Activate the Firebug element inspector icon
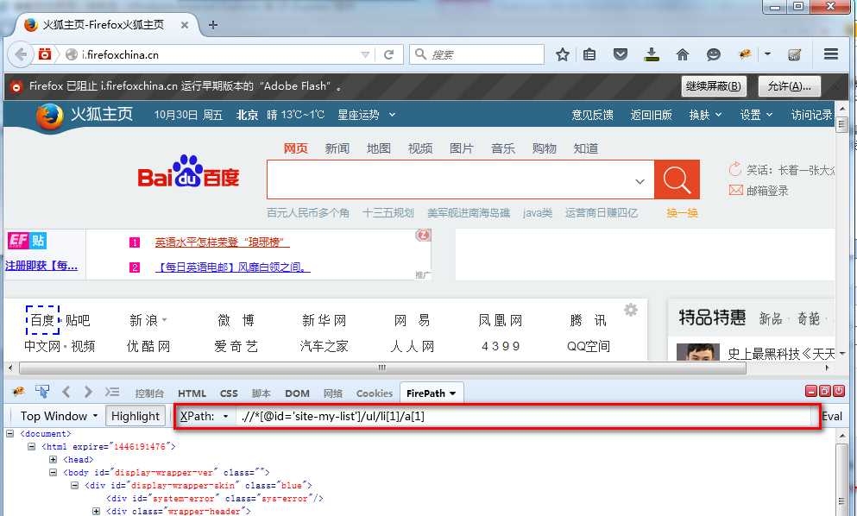 point(42,392)
